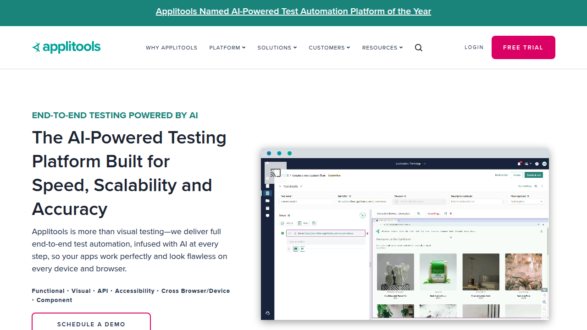Start a Free Trial

[x=523, y=47]
